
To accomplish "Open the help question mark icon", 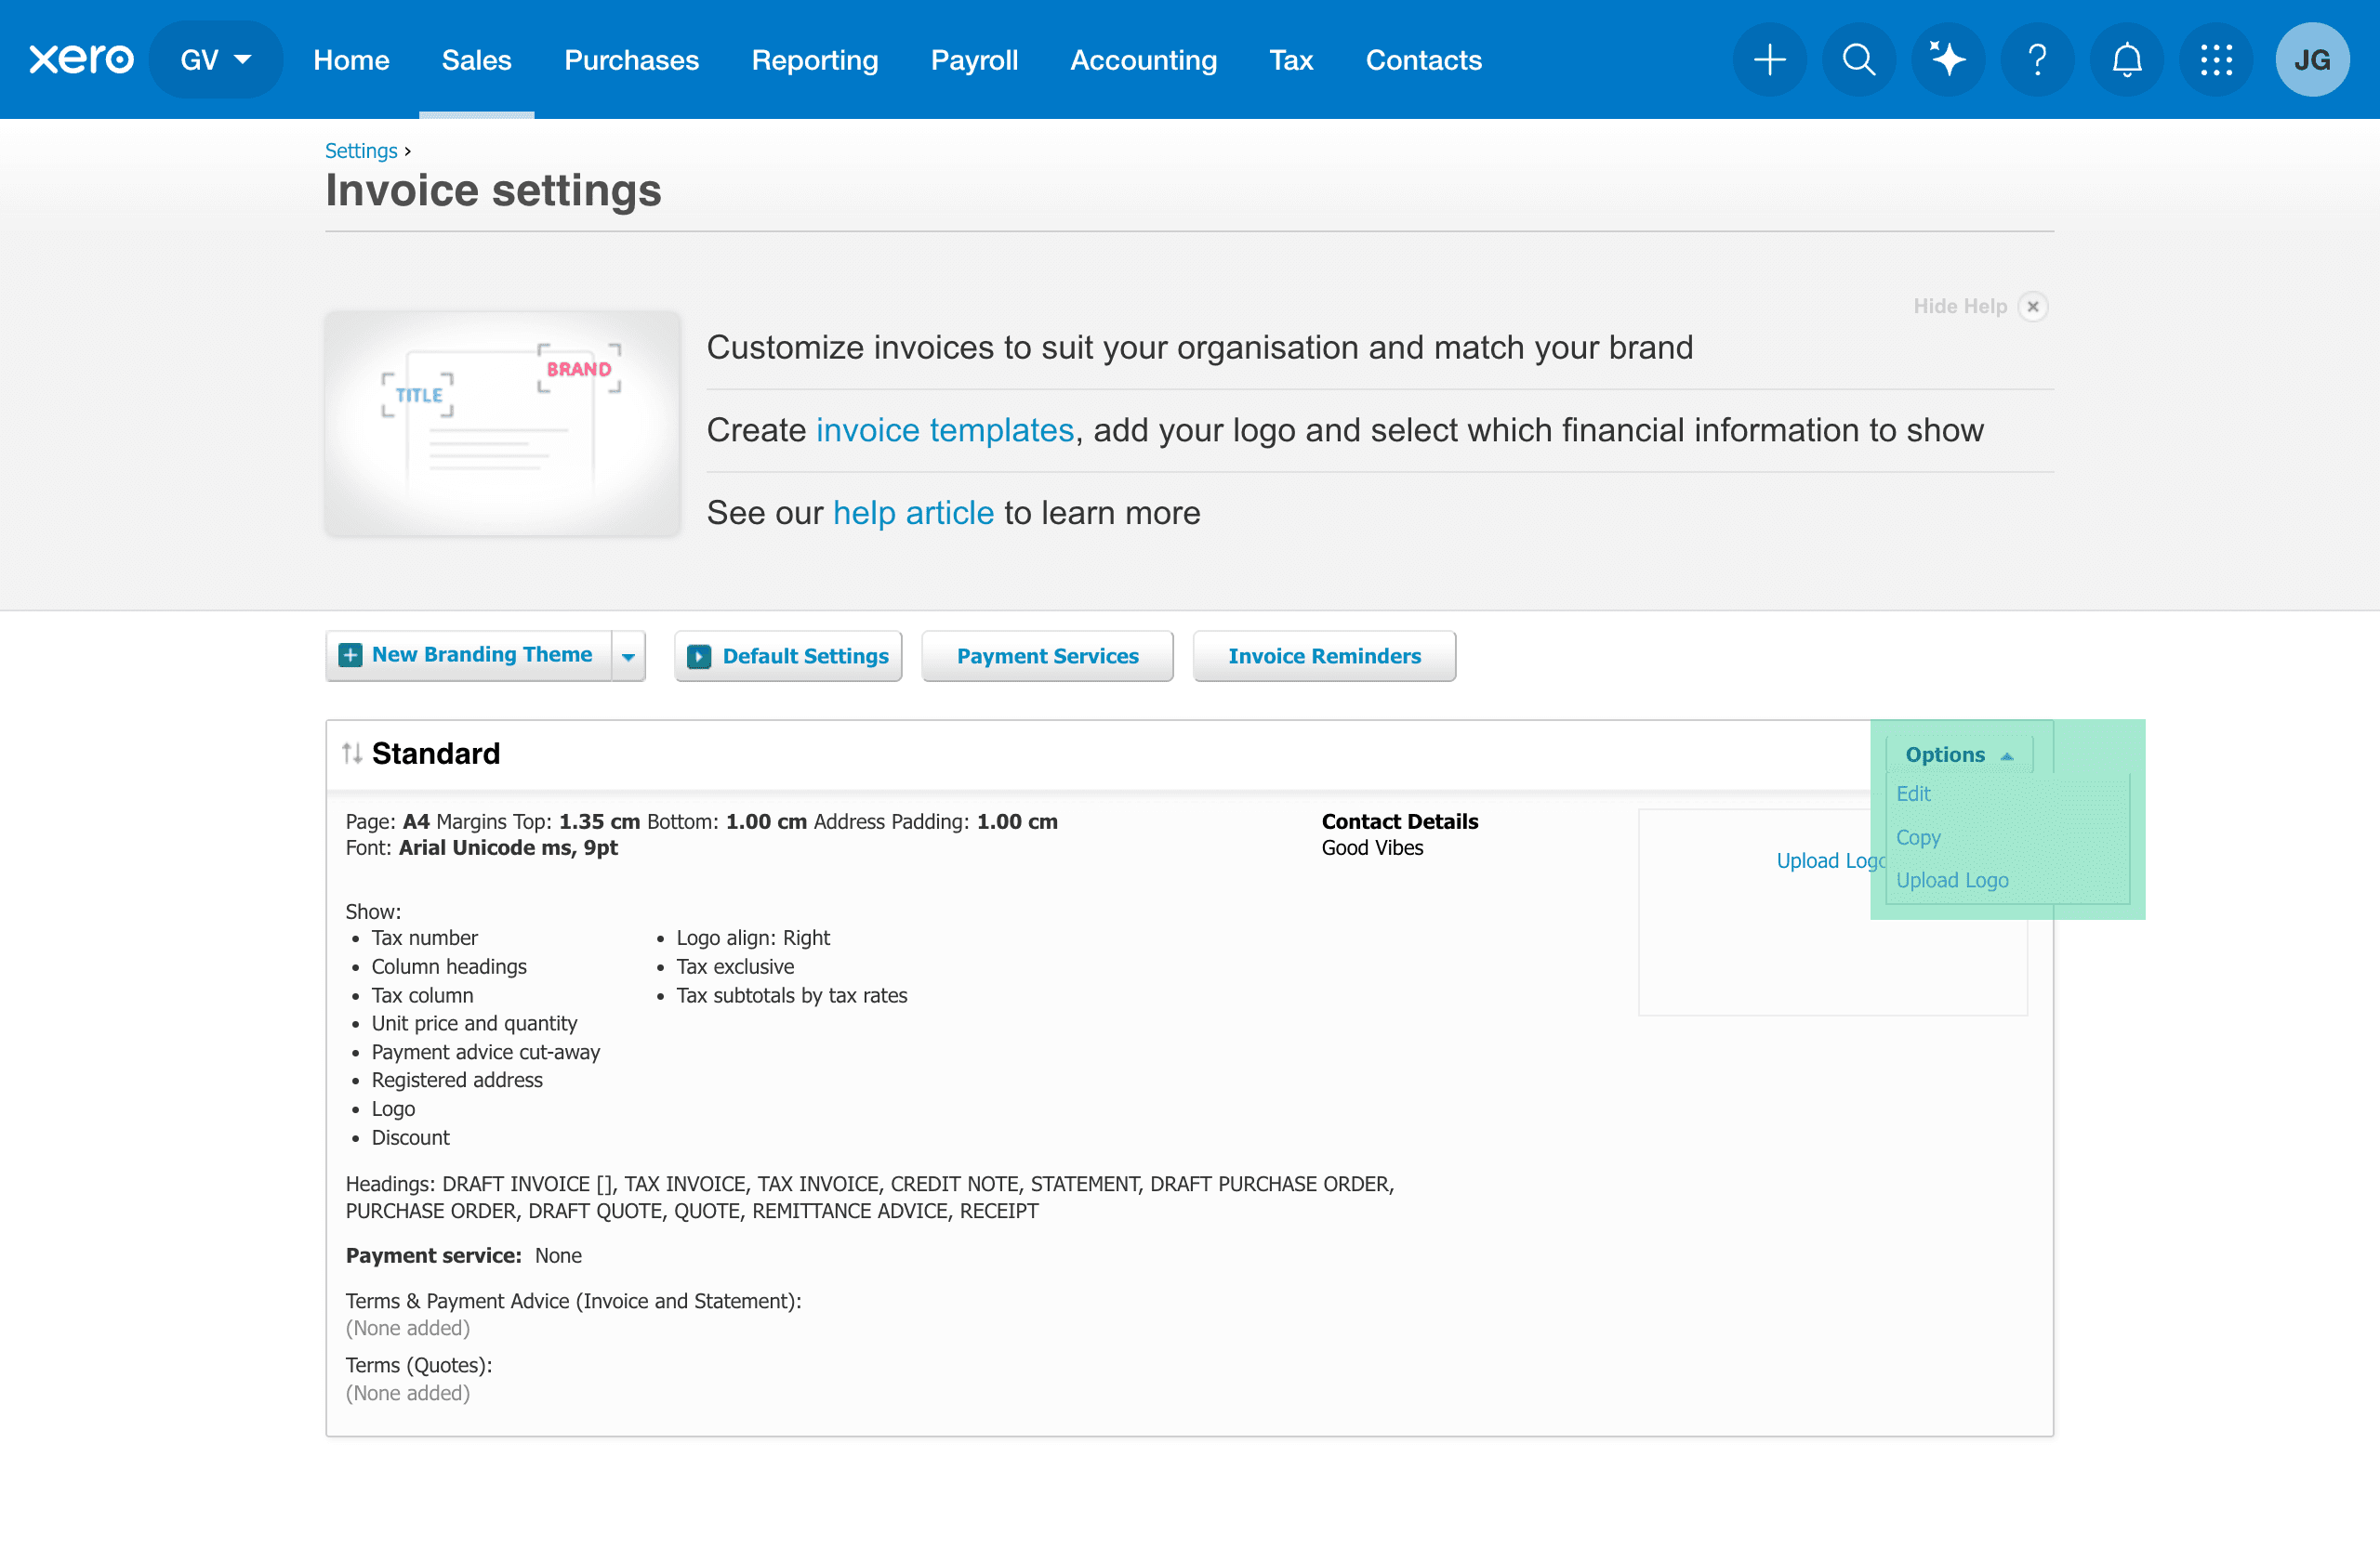I will pyautogui.click(x=2036, y=60).
